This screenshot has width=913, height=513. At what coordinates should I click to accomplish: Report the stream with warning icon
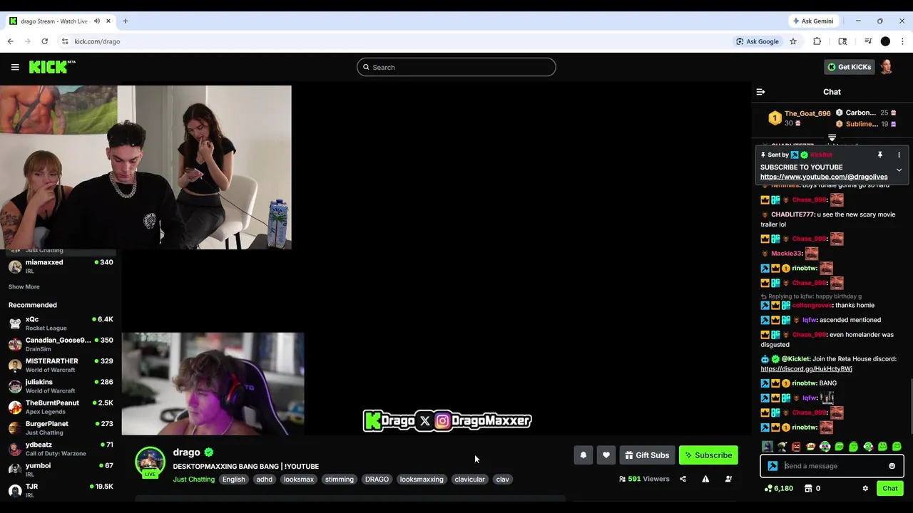click(x=705, y=479)
